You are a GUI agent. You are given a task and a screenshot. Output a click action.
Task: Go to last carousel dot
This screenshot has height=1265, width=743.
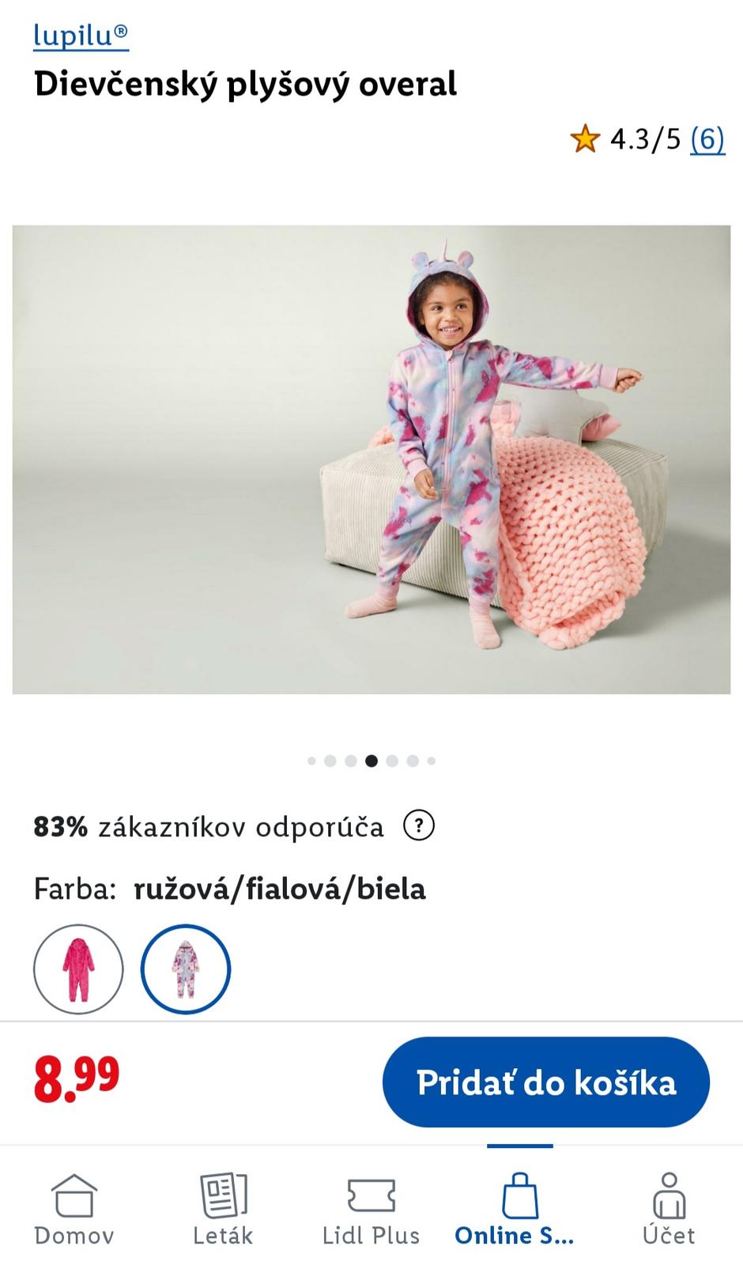click(432, 761)
